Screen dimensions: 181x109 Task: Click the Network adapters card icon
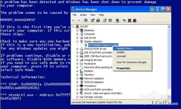click(x=81, y=78)
